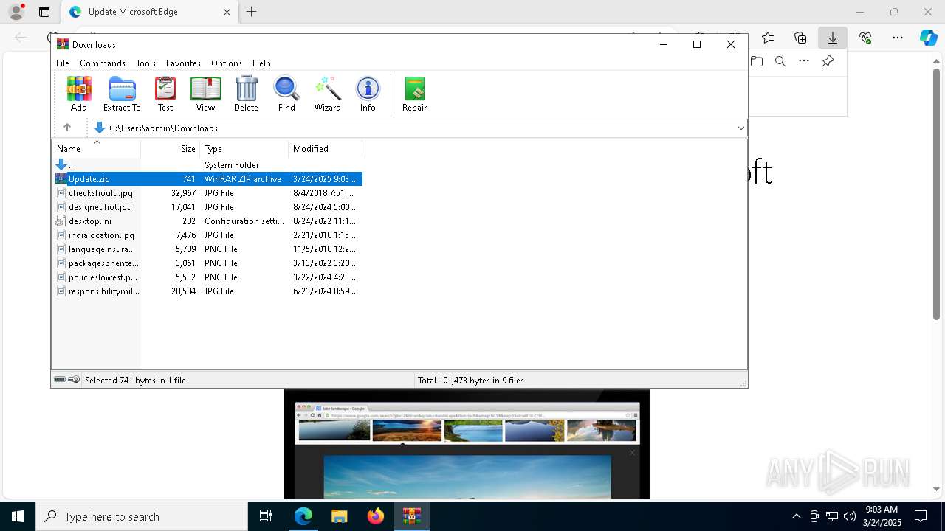Go up one folder level arrow

pos(67,128)
